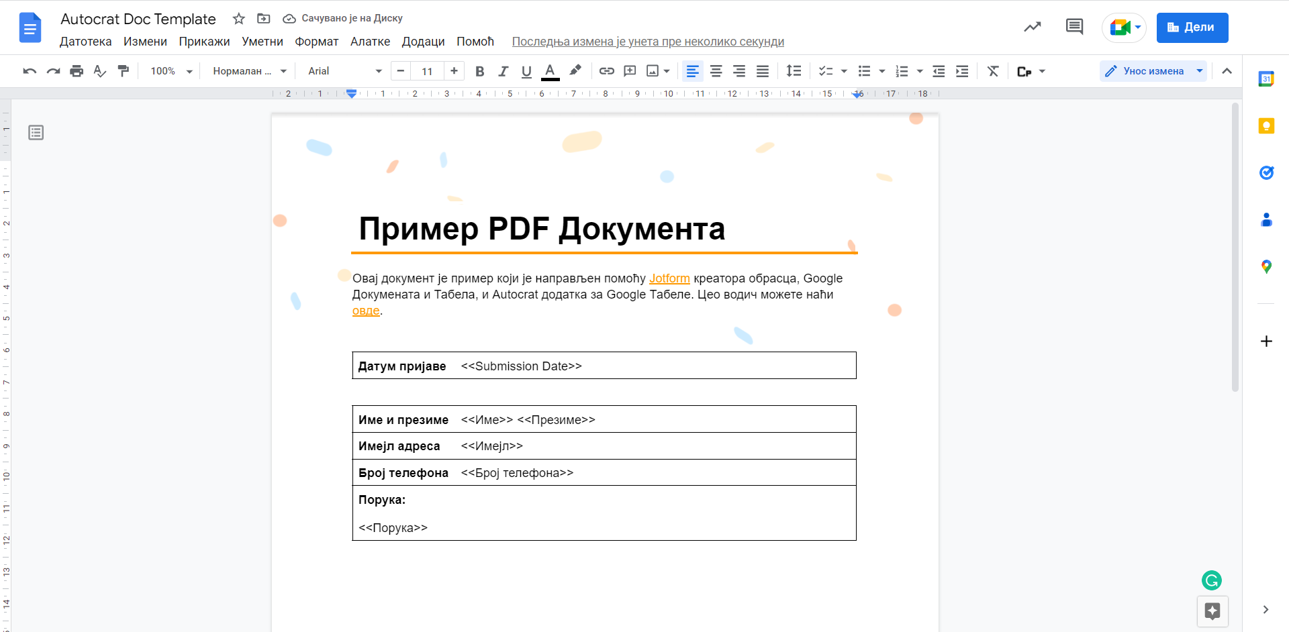
Task: Toggle numbered list
Action: coord(902,71)
